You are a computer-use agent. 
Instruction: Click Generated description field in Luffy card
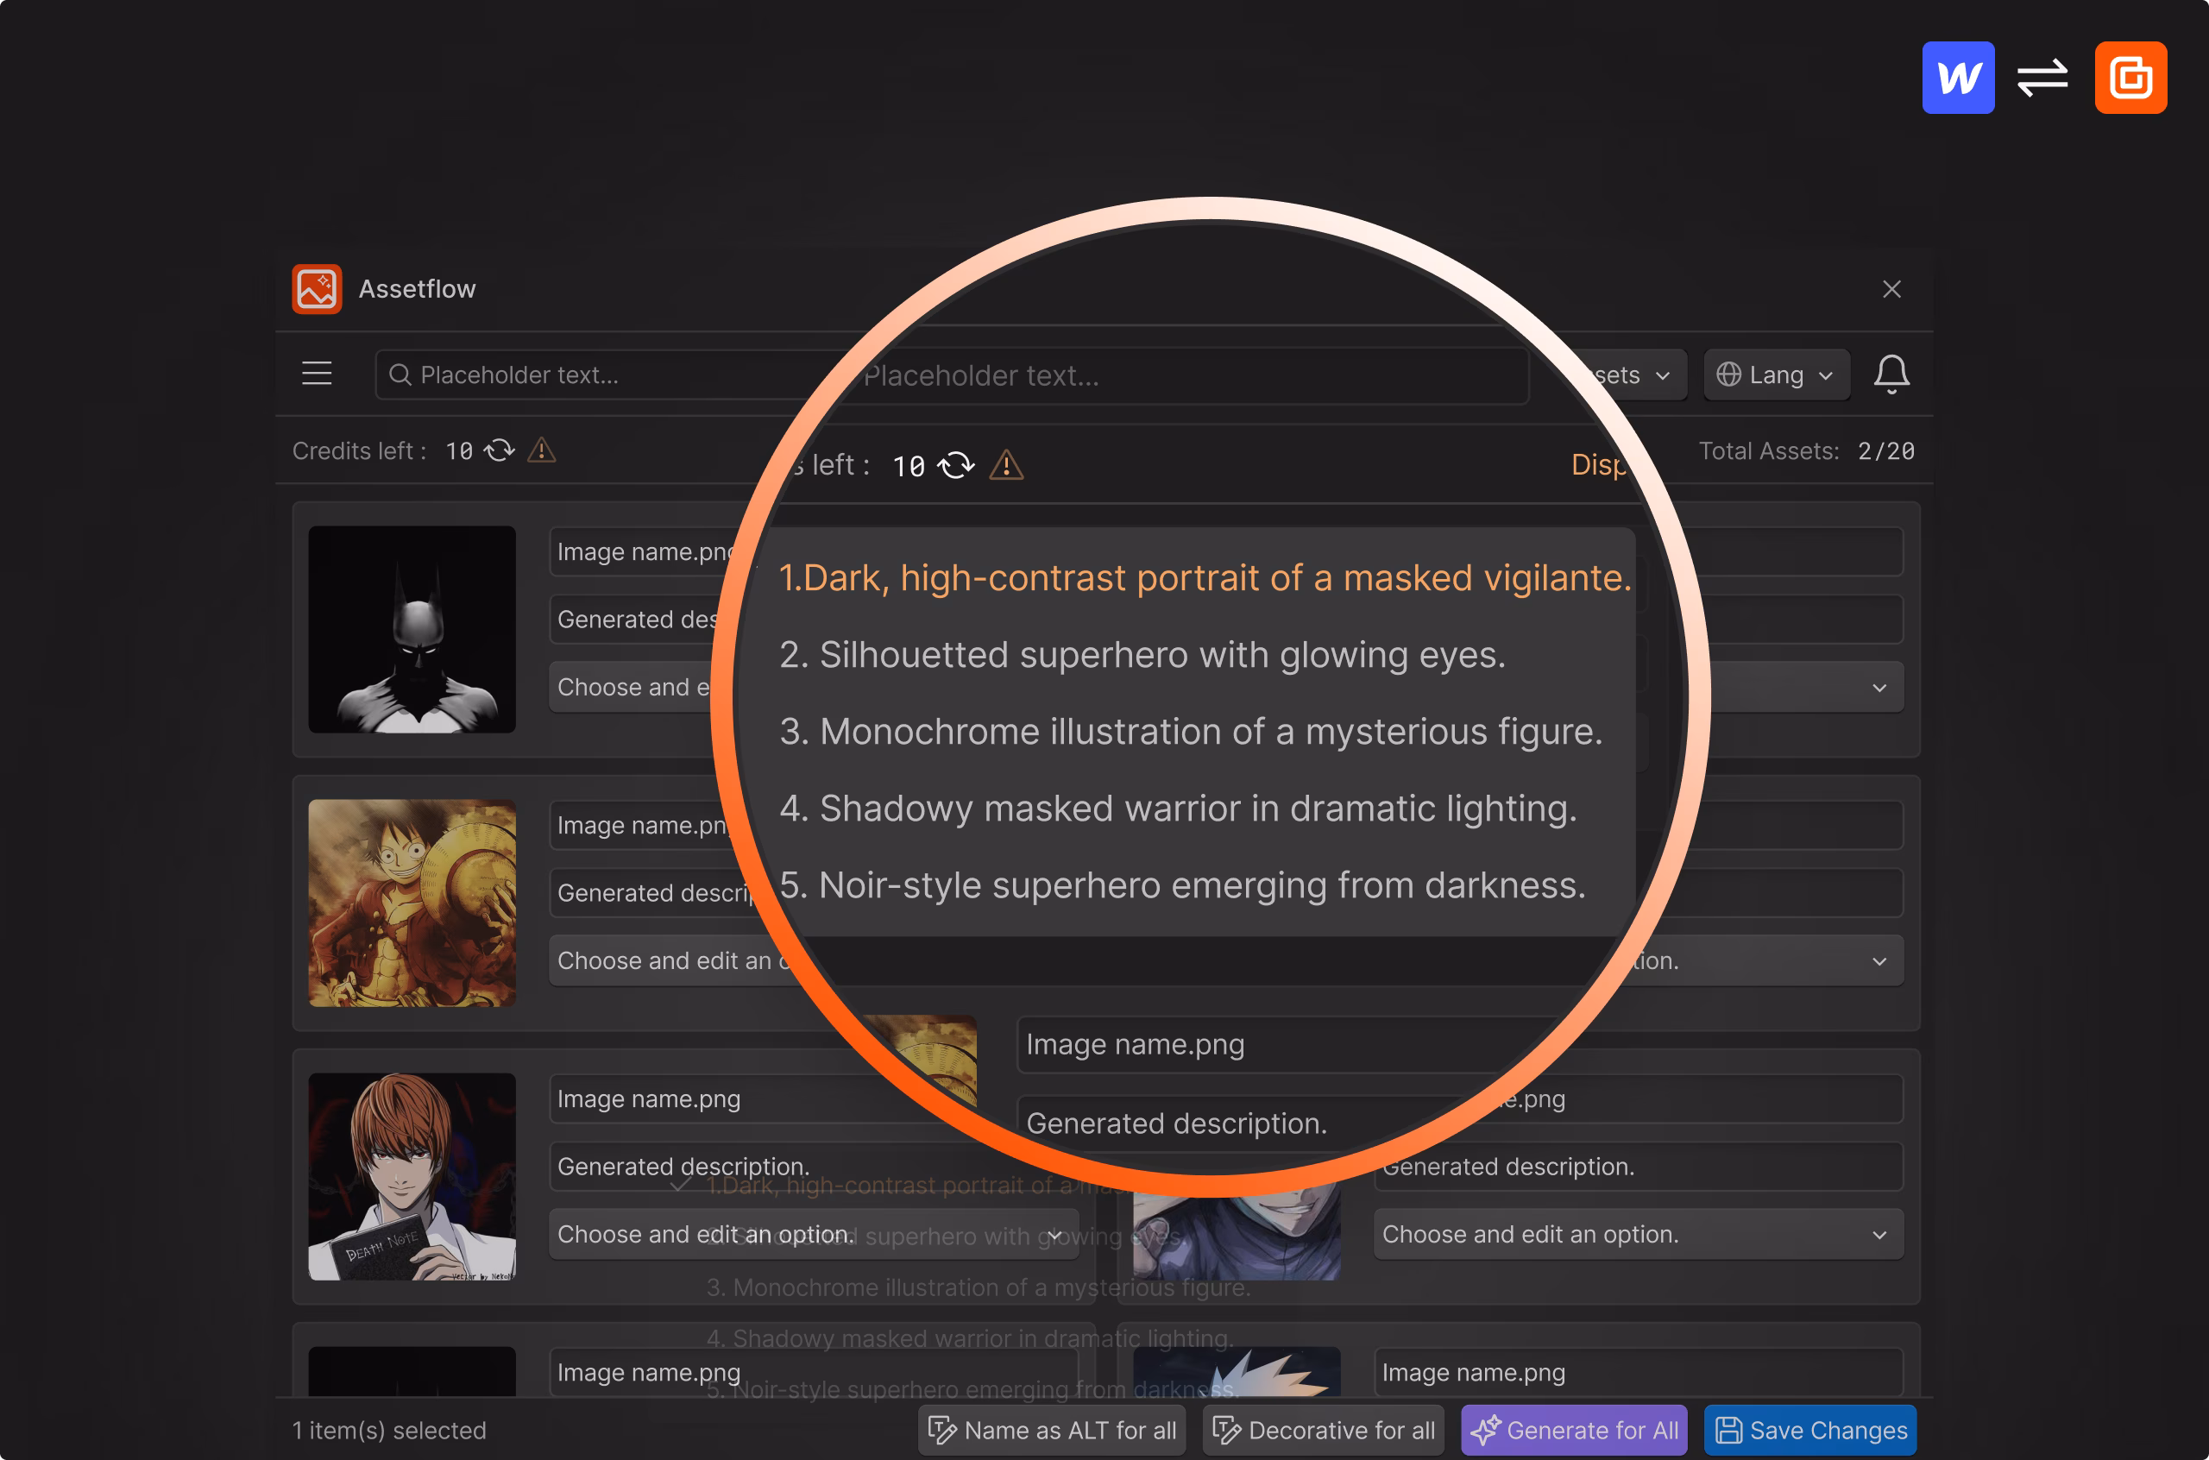(651, 892)
